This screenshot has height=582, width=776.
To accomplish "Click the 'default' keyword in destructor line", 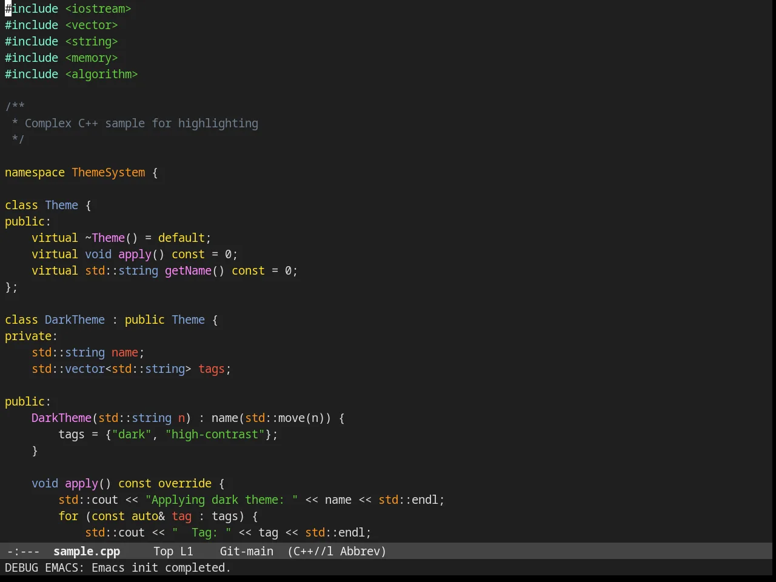I will (x=181, y=238).
